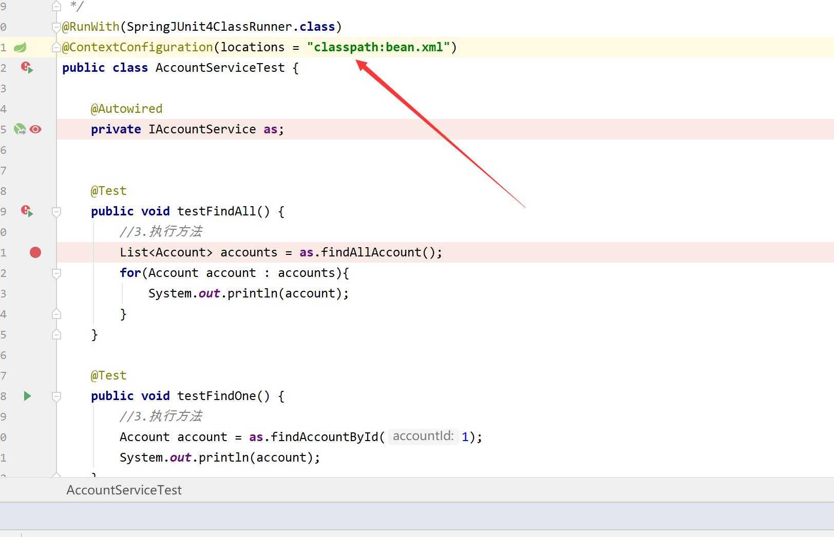The height and width of the screenshot is (537, 834).
Task: Collapse the for loop block
Action: pyautogui.click(x=56, y=273)
